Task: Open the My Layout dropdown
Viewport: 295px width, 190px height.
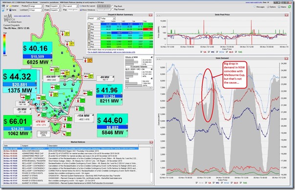Action: (70, 6)
